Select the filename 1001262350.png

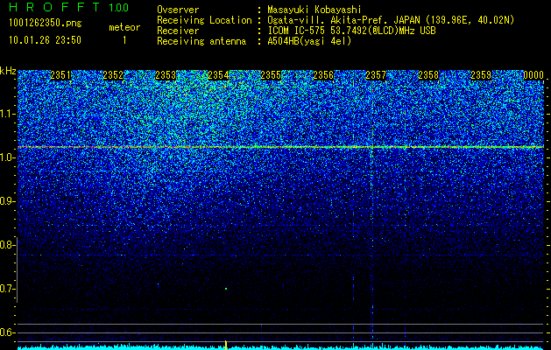click(46, 24)
